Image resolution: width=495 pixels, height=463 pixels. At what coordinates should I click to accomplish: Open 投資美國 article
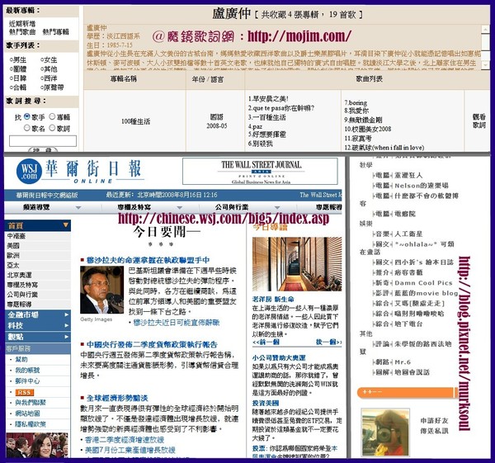pyautogui.click(x=266, y=403)
